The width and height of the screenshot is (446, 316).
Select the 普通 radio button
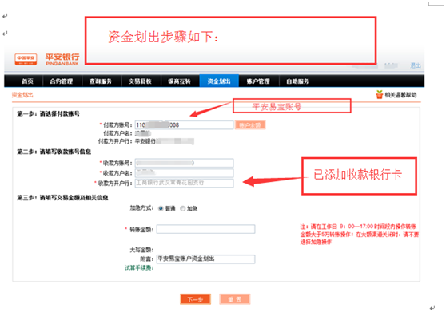tap(161, 209)
